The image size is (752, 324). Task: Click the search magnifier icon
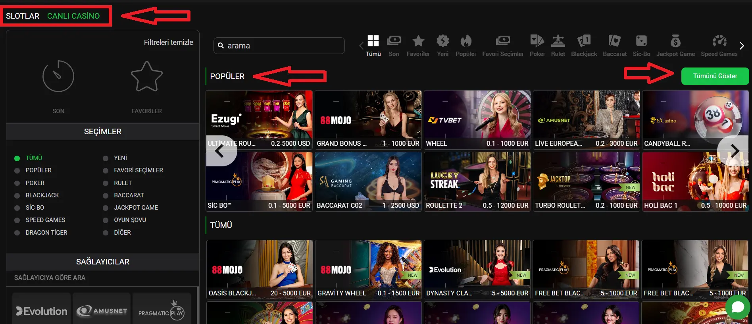tap(221, 46)
